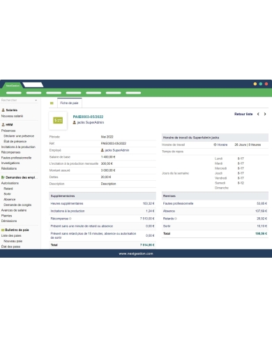Open Demande de congés
Viewport: 272px width, 338px height.
[17, 205]
